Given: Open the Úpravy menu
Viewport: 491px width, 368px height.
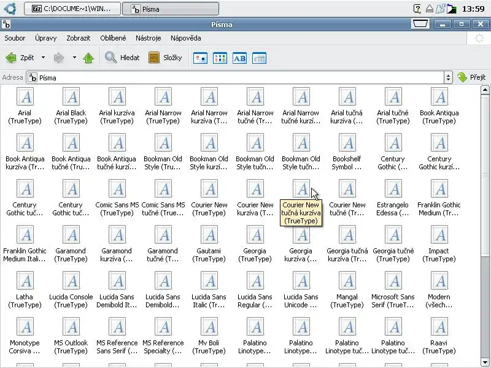Looking at the screenshot, I should point(45,38).
